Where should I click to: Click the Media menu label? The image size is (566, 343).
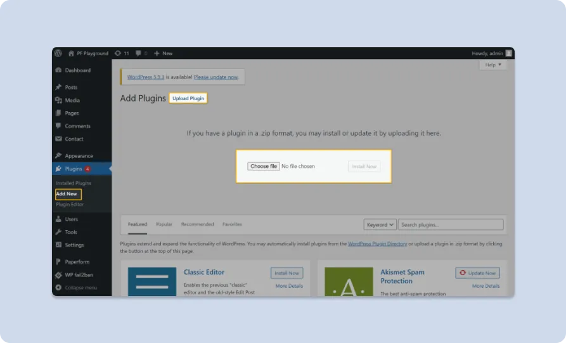72,100
